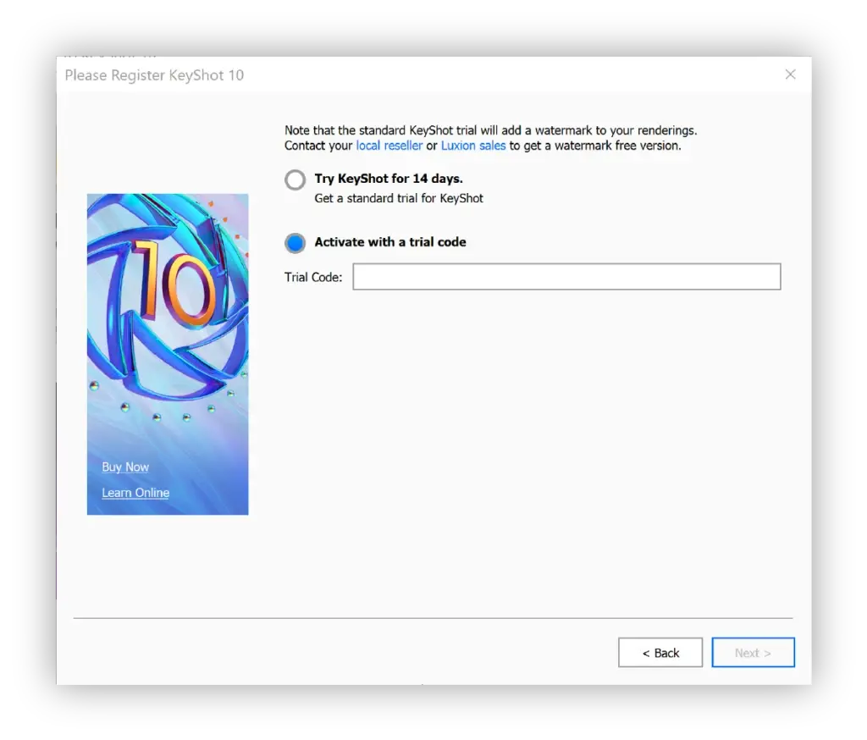Viewport: 867px width, 740px height.
Task: Go back with the < Back button
Action: pos(660,653)
